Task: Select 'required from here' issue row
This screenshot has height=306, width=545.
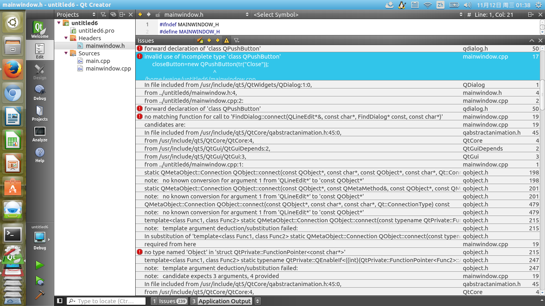Action: 338,244
